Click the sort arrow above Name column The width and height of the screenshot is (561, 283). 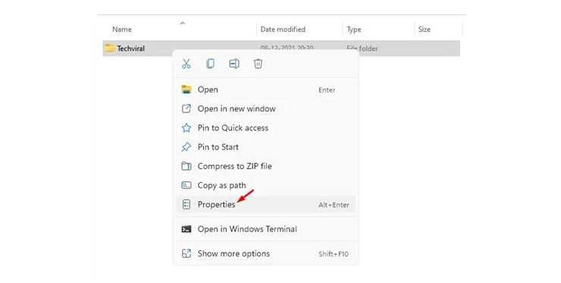coord(183,23)
